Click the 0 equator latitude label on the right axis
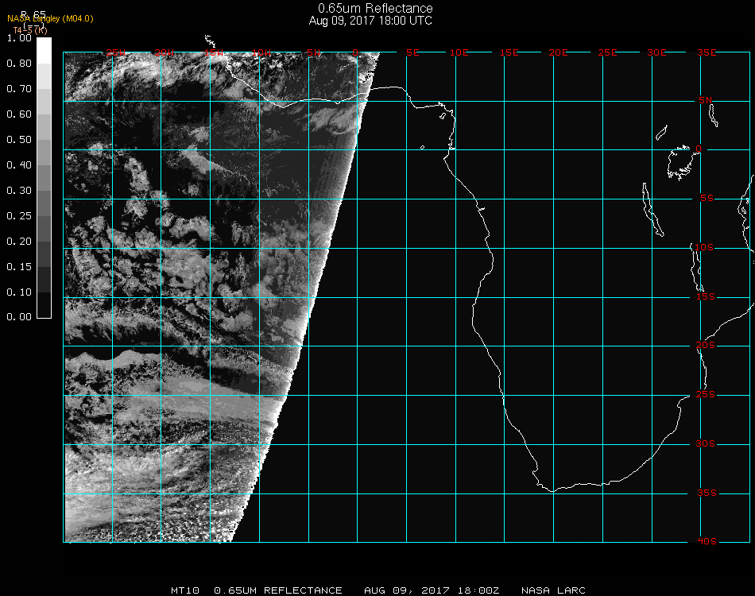The width and height of the screenshot is (755, 596). (x=699, y=149)
